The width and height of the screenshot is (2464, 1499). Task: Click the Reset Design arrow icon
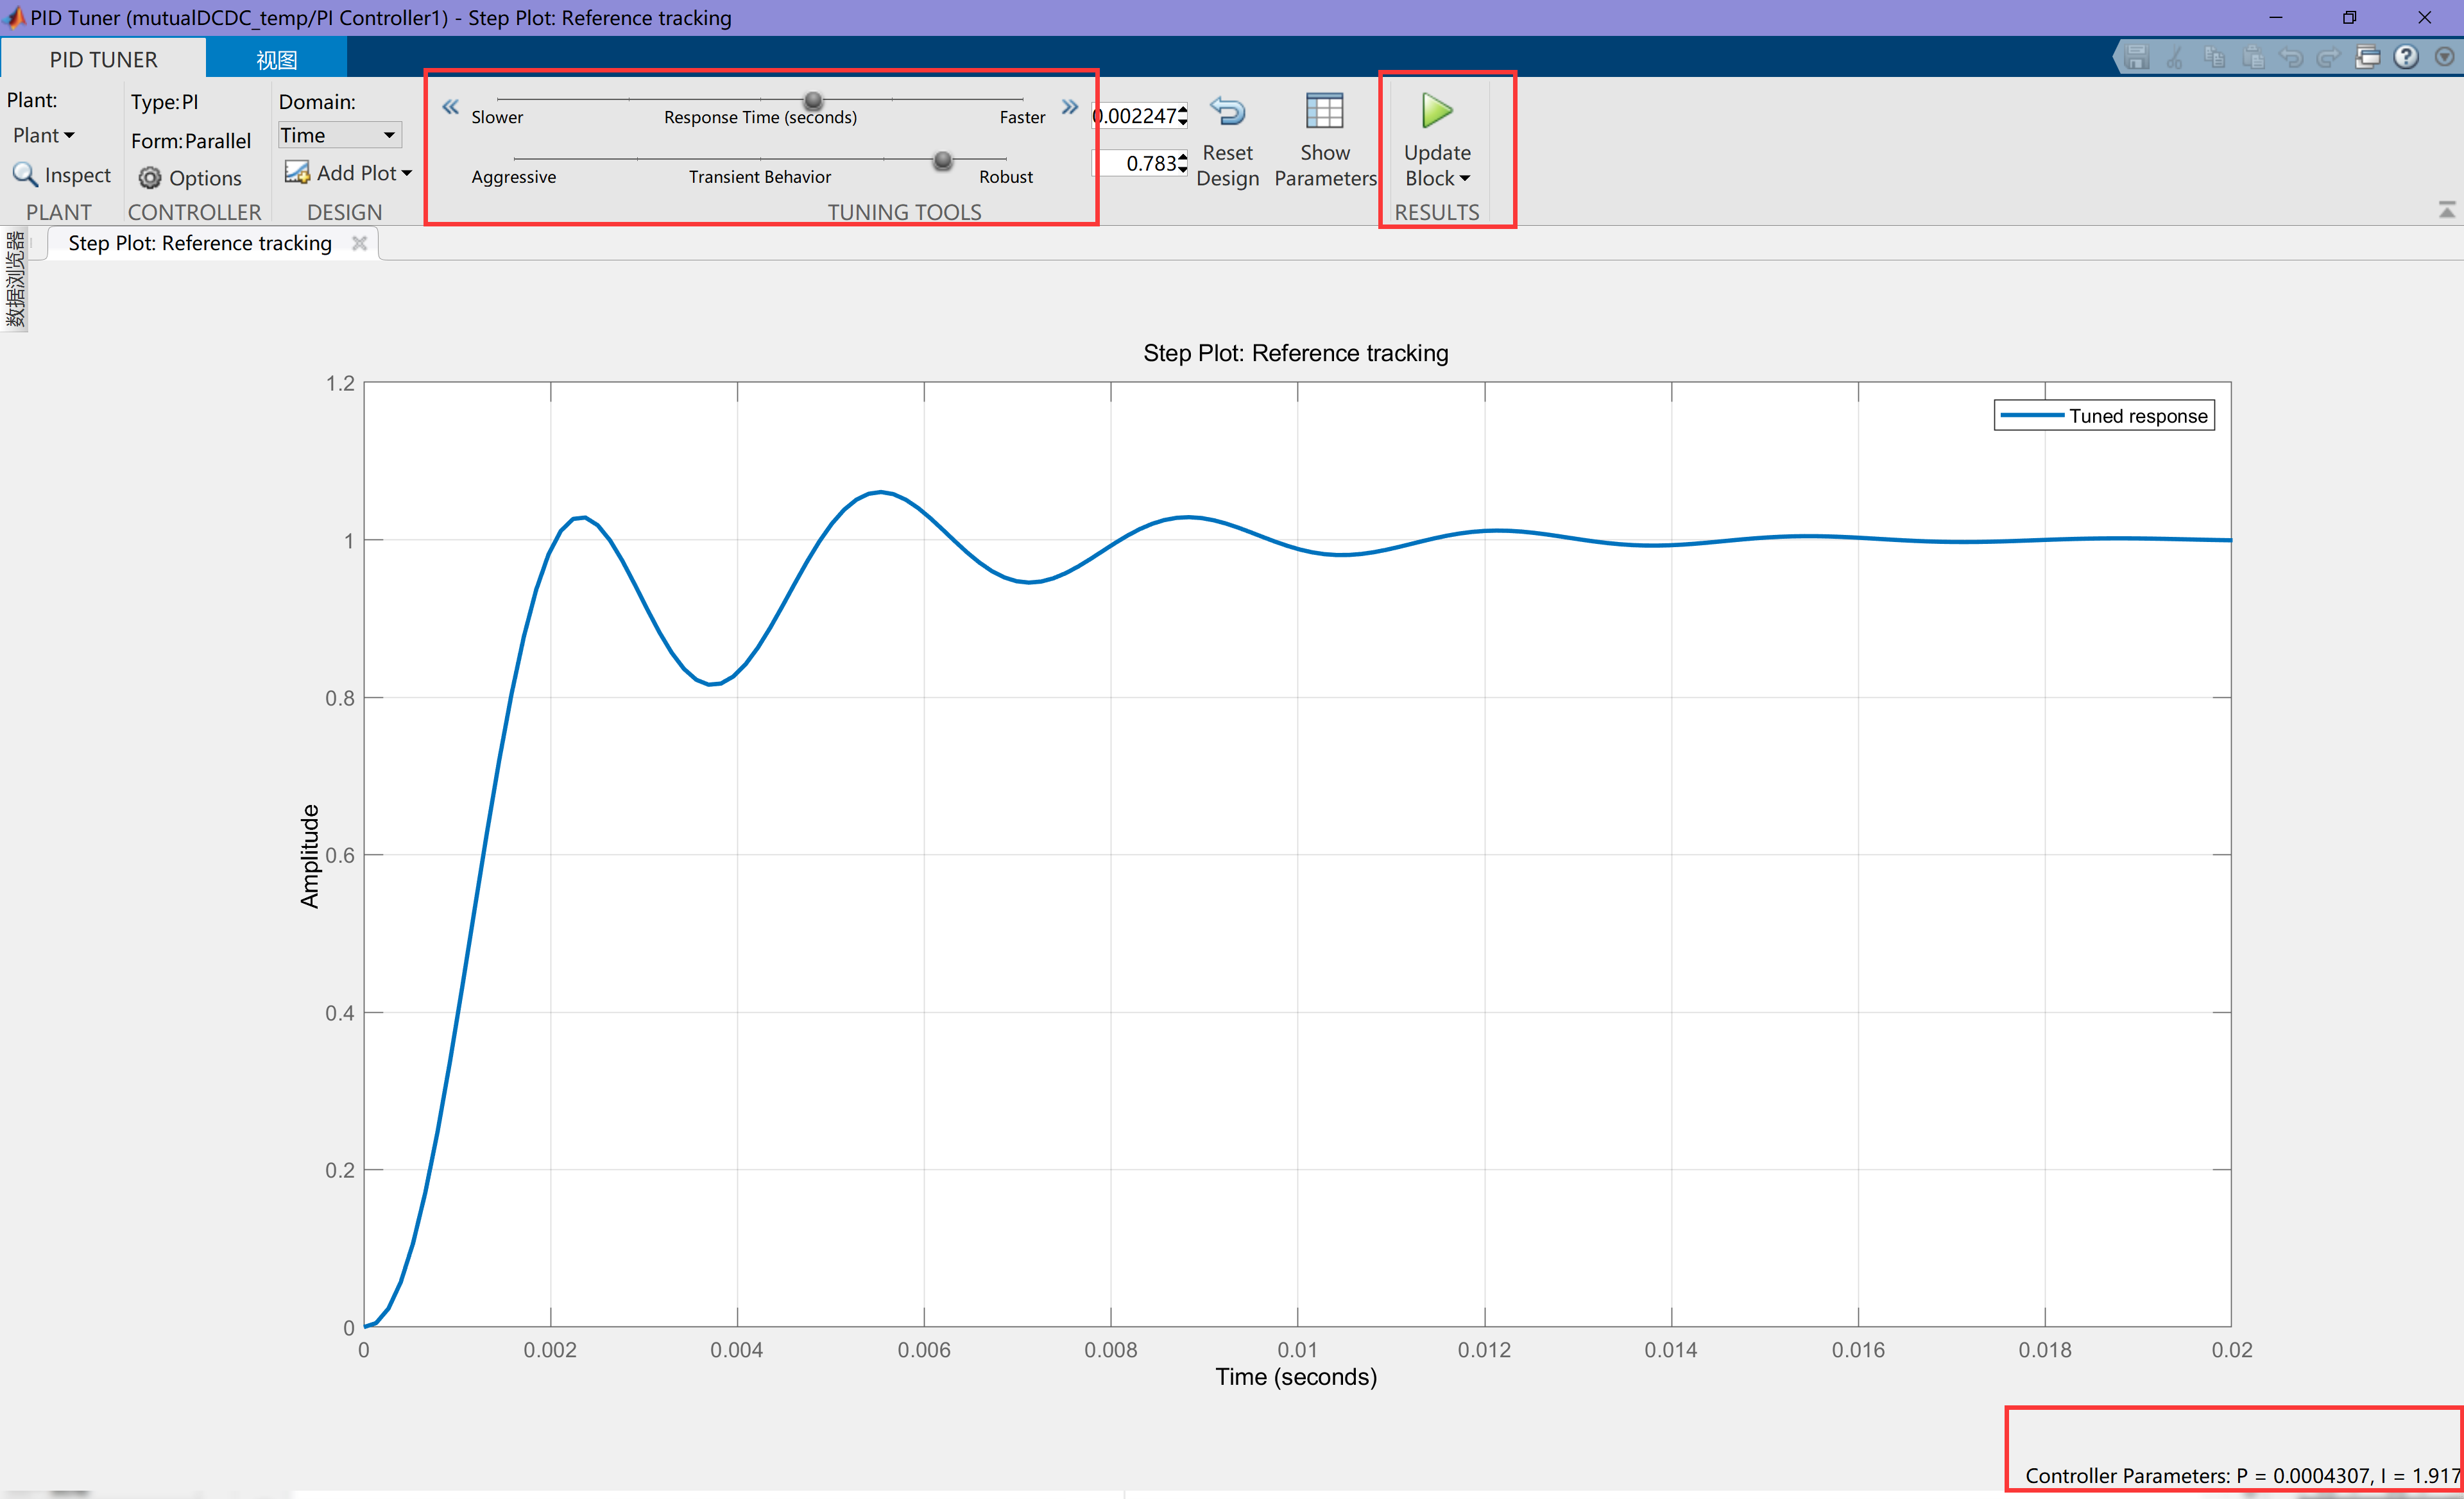tap(1227, 111)
